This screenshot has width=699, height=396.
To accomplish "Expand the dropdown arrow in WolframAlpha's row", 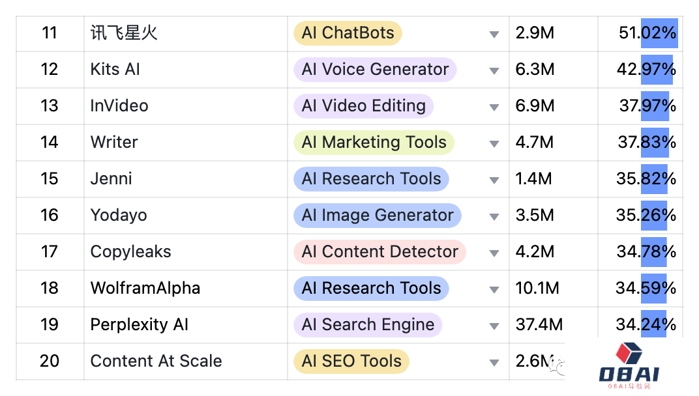I will click(494, 290).
